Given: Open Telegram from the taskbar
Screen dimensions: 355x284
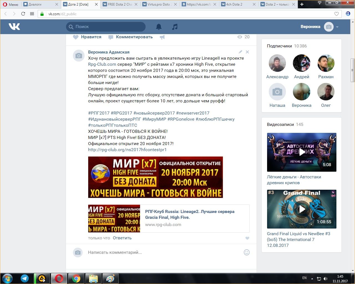Looking at the screenshot, I should 25,278.
